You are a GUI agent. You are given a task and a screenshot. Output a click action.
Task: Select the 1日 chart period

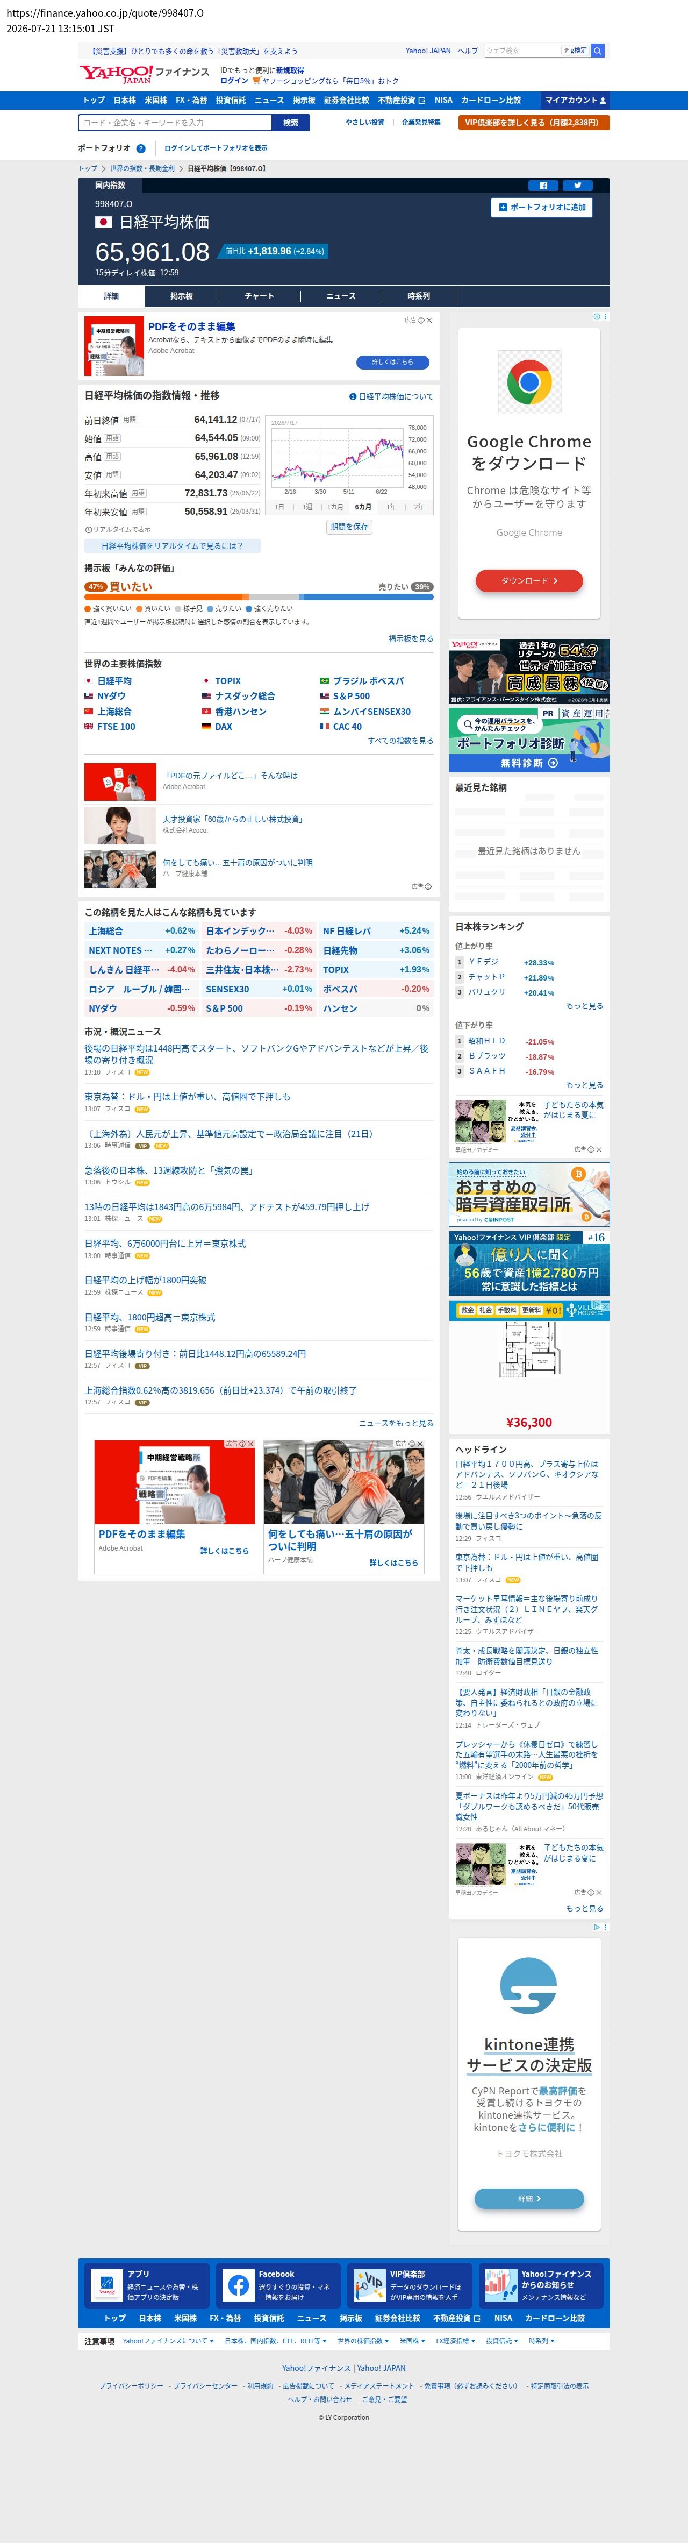tap(279, 507)
